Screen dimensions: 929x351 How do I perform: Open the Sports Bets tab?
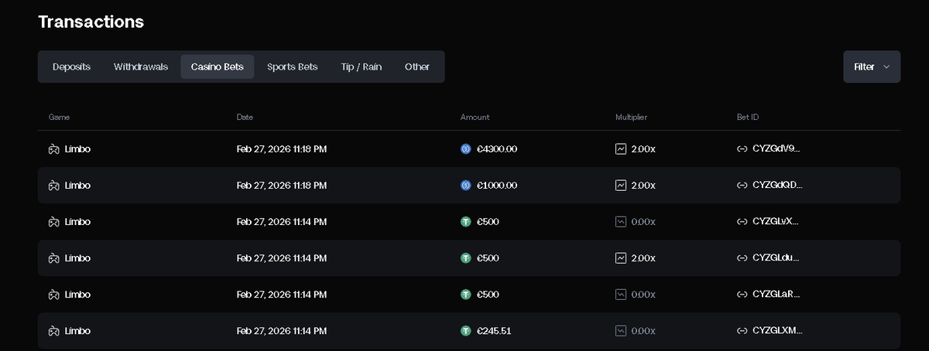293,67
